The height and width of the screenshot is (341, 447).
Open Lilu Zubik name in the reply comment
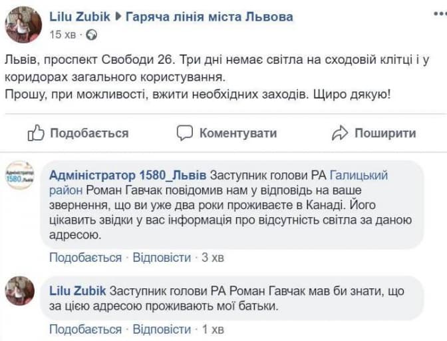[x=78, y=292]
